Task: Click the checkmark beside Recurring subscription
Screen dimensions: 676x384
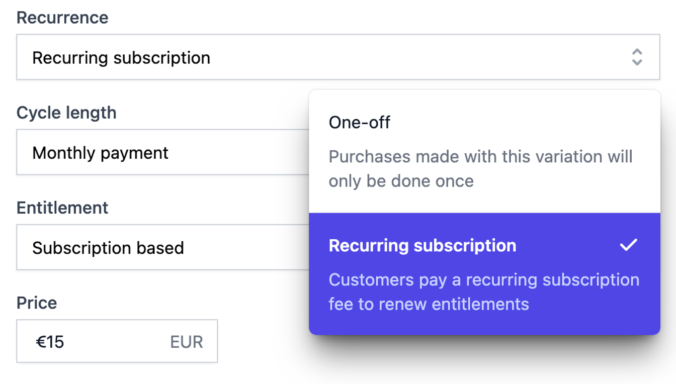Action: pyautogui.click(x=628, y=245)
